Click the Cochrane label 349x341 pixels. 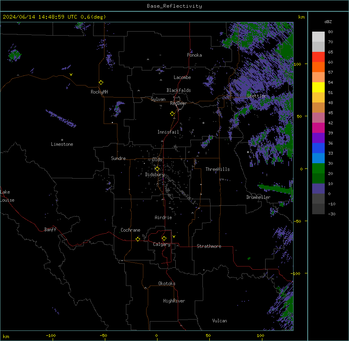click(x=130, y=230)
